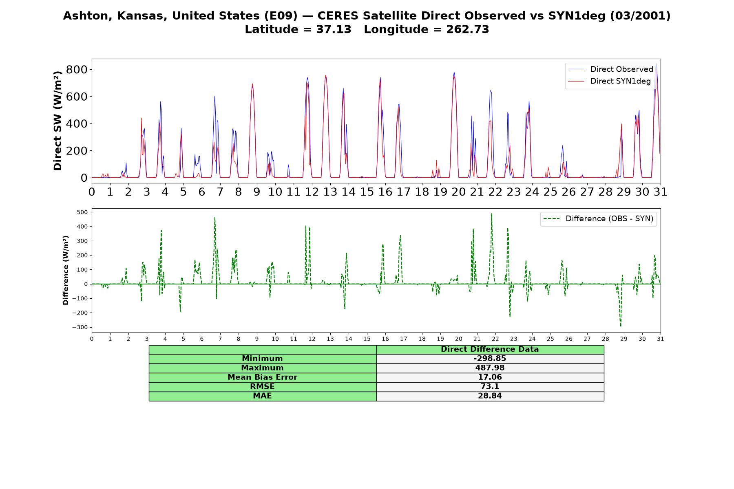Screen dimensions: 734x489
Task: Click the Direct SYN1deg legend entry
Action: 609,81
